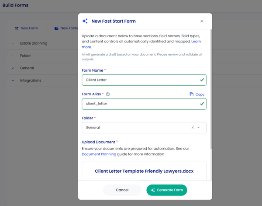Click the uploaded Client Letter Template file

tap(144, 171)
